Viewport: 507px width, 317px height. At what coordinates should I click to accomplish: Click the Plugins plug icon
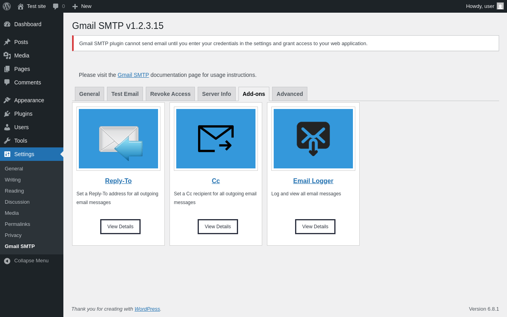pyautogui.click(x=7, y=114)
